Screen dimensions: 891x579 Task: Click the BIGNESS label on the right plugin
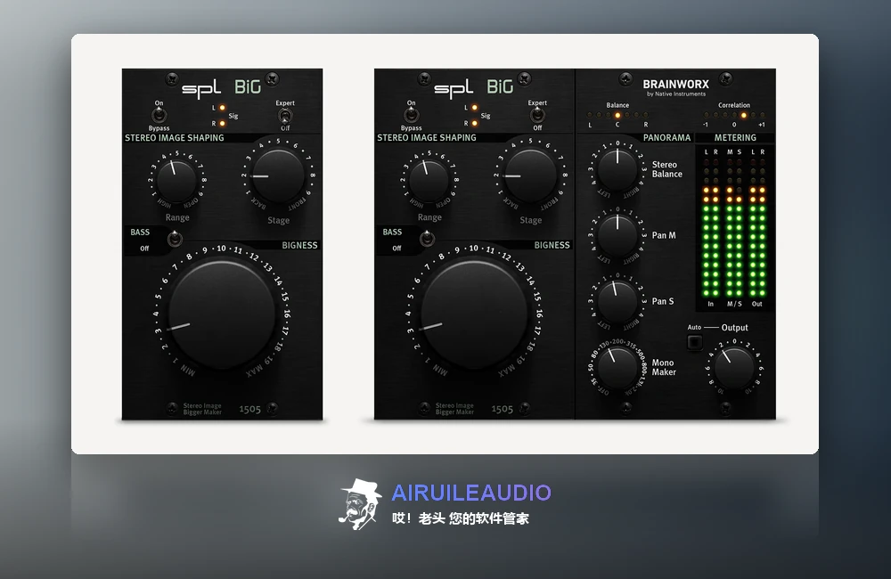pyautogui.click(x=552, y=245)
